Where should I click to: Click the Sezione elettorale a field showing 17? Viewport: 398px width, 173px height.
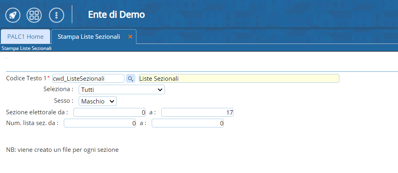pos(197,112)
